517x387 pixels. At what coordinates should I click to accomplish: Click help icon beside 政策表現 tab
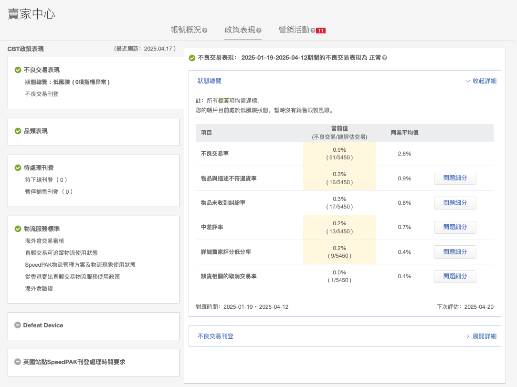pyautogui.click(x=259, y=31)
